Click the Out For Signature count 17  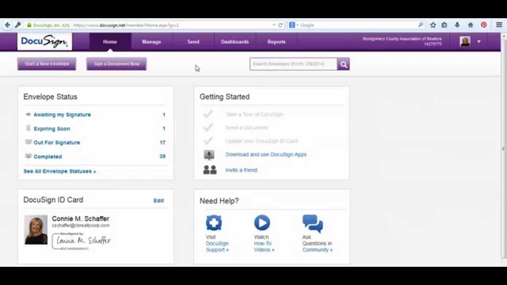coord(162,142)
